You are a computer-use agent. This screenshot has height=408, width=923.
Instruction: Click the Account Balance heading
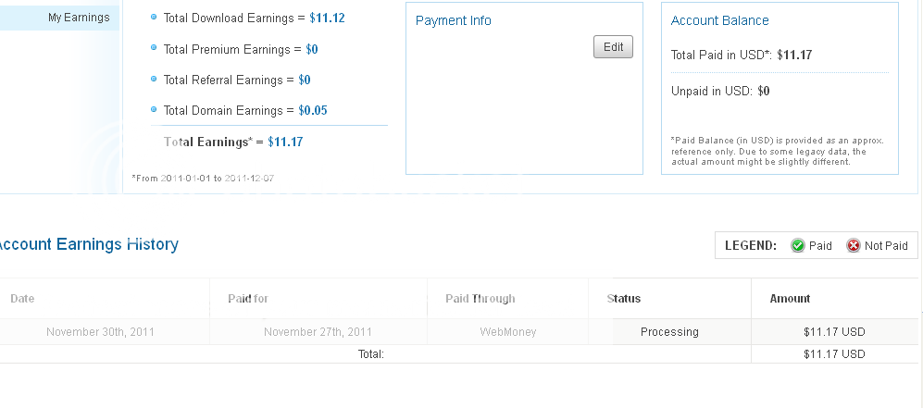pos(719,20)
